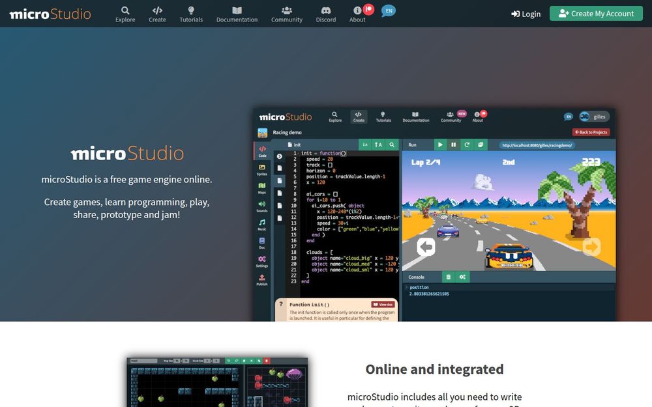Click the Login link
This screenshot has height=407, width=652.
[x=526, y=14]
